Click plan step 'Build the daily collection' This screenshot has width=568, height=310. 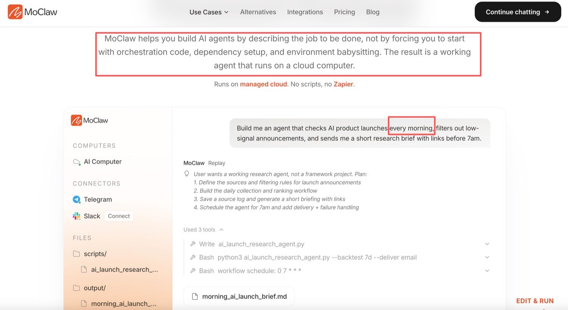coord(255,191)
